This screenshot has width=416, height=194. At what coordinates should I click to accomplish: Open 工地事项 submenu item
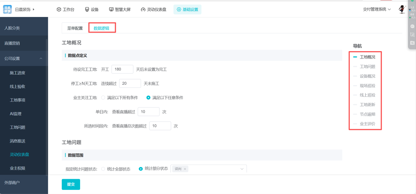pyautogui.click(x=24, y=100)
